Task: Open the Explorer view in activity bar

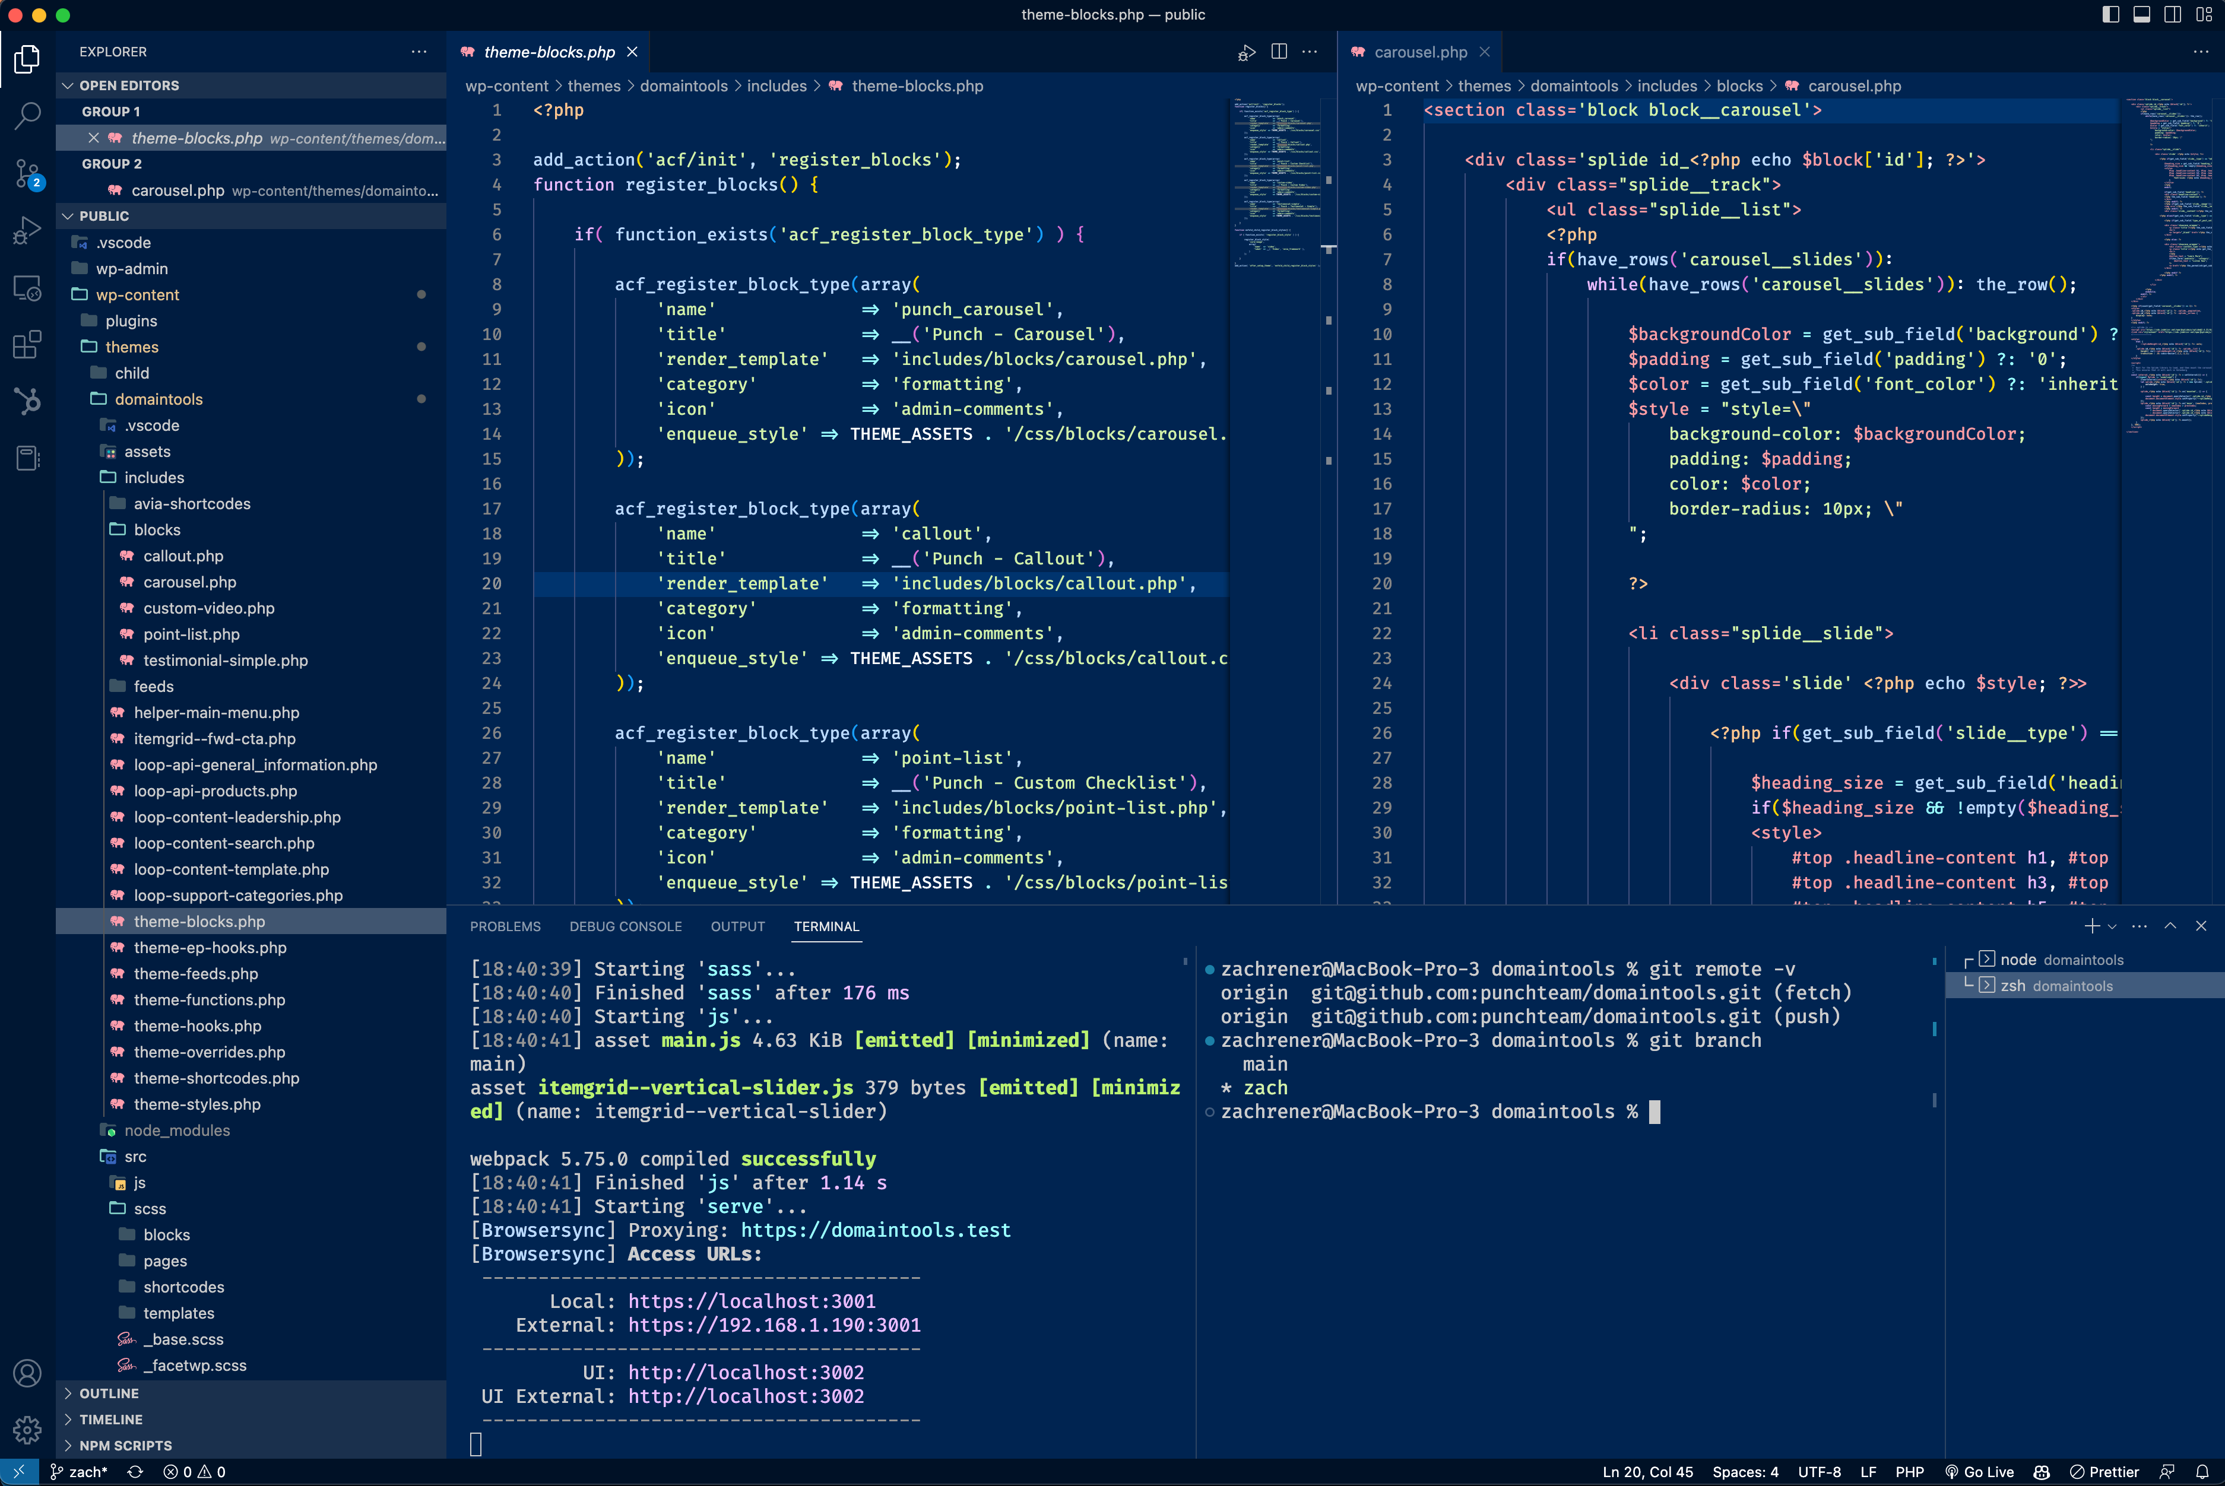Action: (x=27, y=60)
